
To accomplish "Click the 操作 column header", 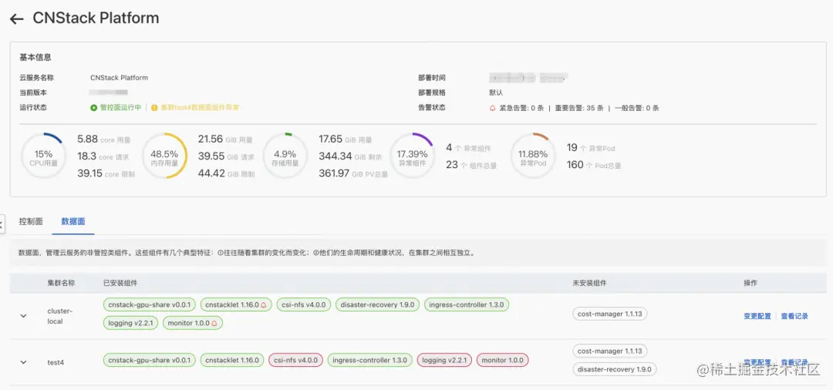I will [x=750, y=283].
